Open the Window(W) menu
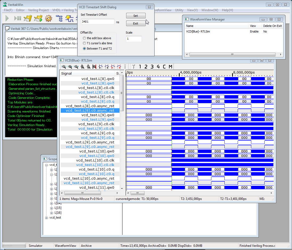Screen dimensions: 292x250 (x=210, y=10)
